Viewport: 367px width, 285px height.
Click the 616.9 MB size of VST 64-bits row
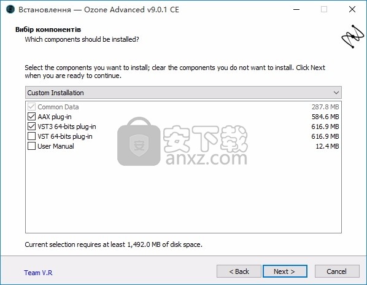coord(325,136)
